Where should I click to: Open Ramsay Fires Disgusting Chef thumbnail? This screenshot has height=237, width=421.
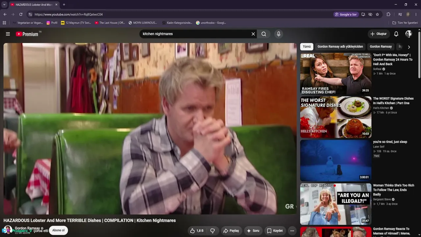click(336, 74)
